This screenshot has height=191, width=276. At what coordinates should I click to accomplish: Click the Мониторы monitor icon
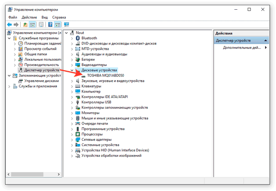click(78, 113)
